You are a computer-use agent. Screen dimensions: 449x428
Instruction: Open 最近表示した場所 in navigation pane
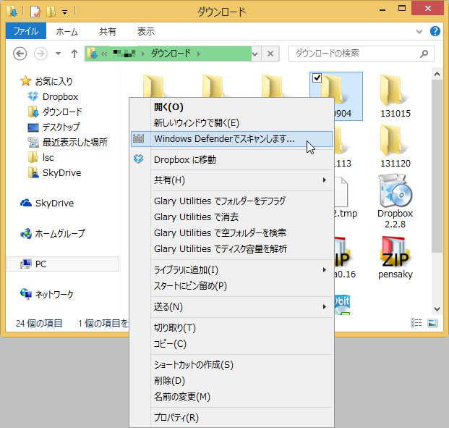click(x=67, y=142)
